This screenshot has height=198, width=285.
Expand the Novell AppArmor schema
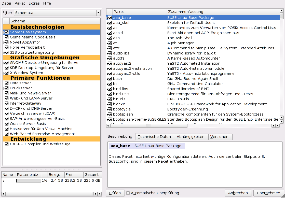coord(4,43)
